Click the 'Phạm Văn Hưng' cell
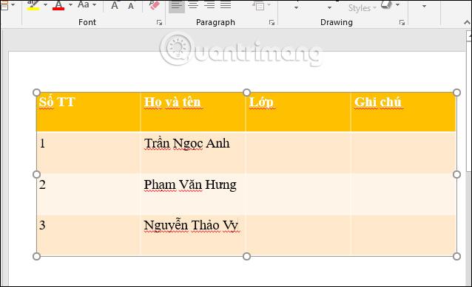Viewport: 472px width, 287px height. [192, 194]
